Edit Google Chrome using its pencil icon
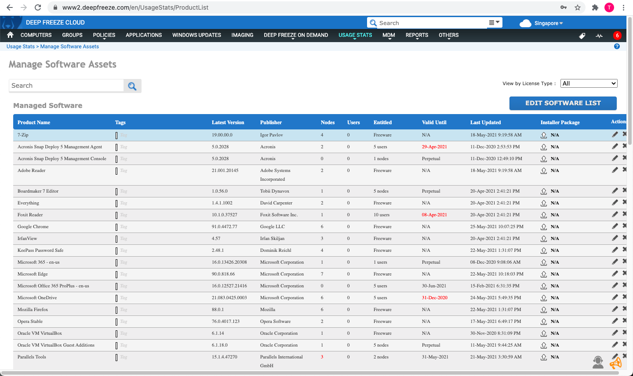This screenshot has width=633, height=376. 615,226
